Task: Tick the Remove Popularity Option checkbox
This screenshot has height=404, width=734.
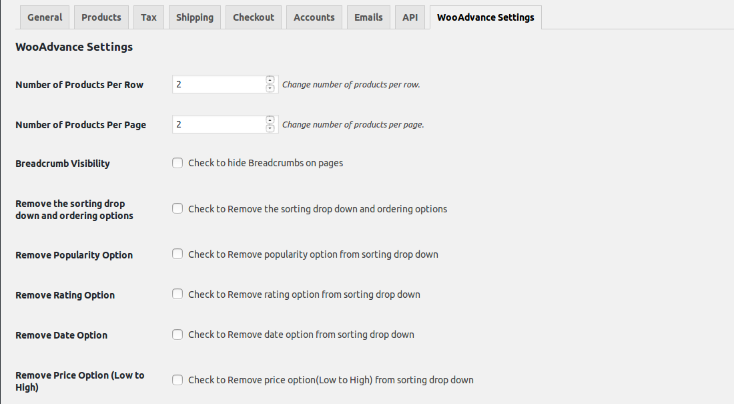Action: pyautogui.click(x=177, y=254)
